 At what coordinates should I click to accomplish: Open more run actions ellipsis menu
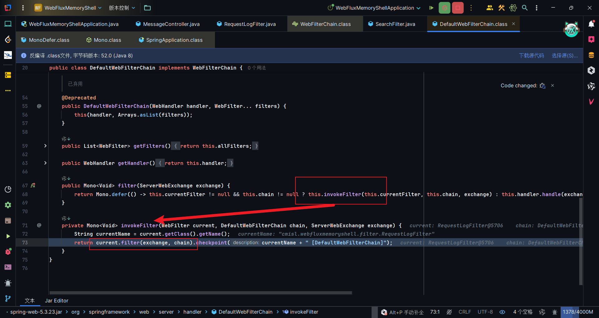pos(471,8)
